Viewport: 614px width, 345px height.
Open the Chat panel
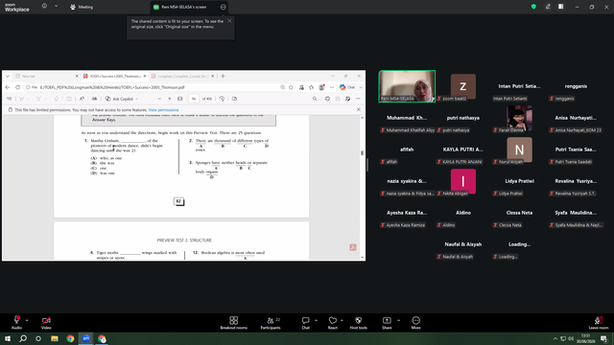[x=305, y=323]
